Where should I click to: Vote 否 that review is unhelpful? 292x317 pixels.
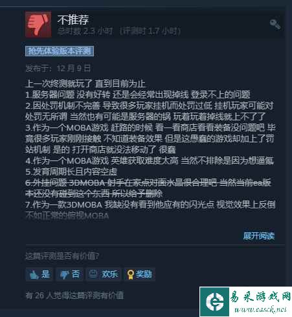coord(69,274)
